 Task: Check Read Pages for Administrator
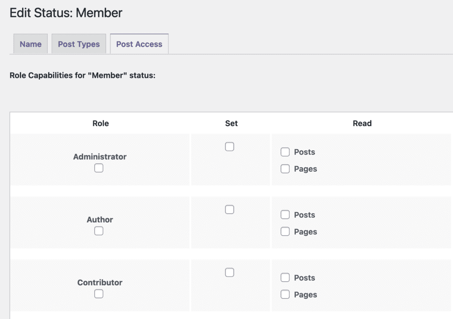285,169
